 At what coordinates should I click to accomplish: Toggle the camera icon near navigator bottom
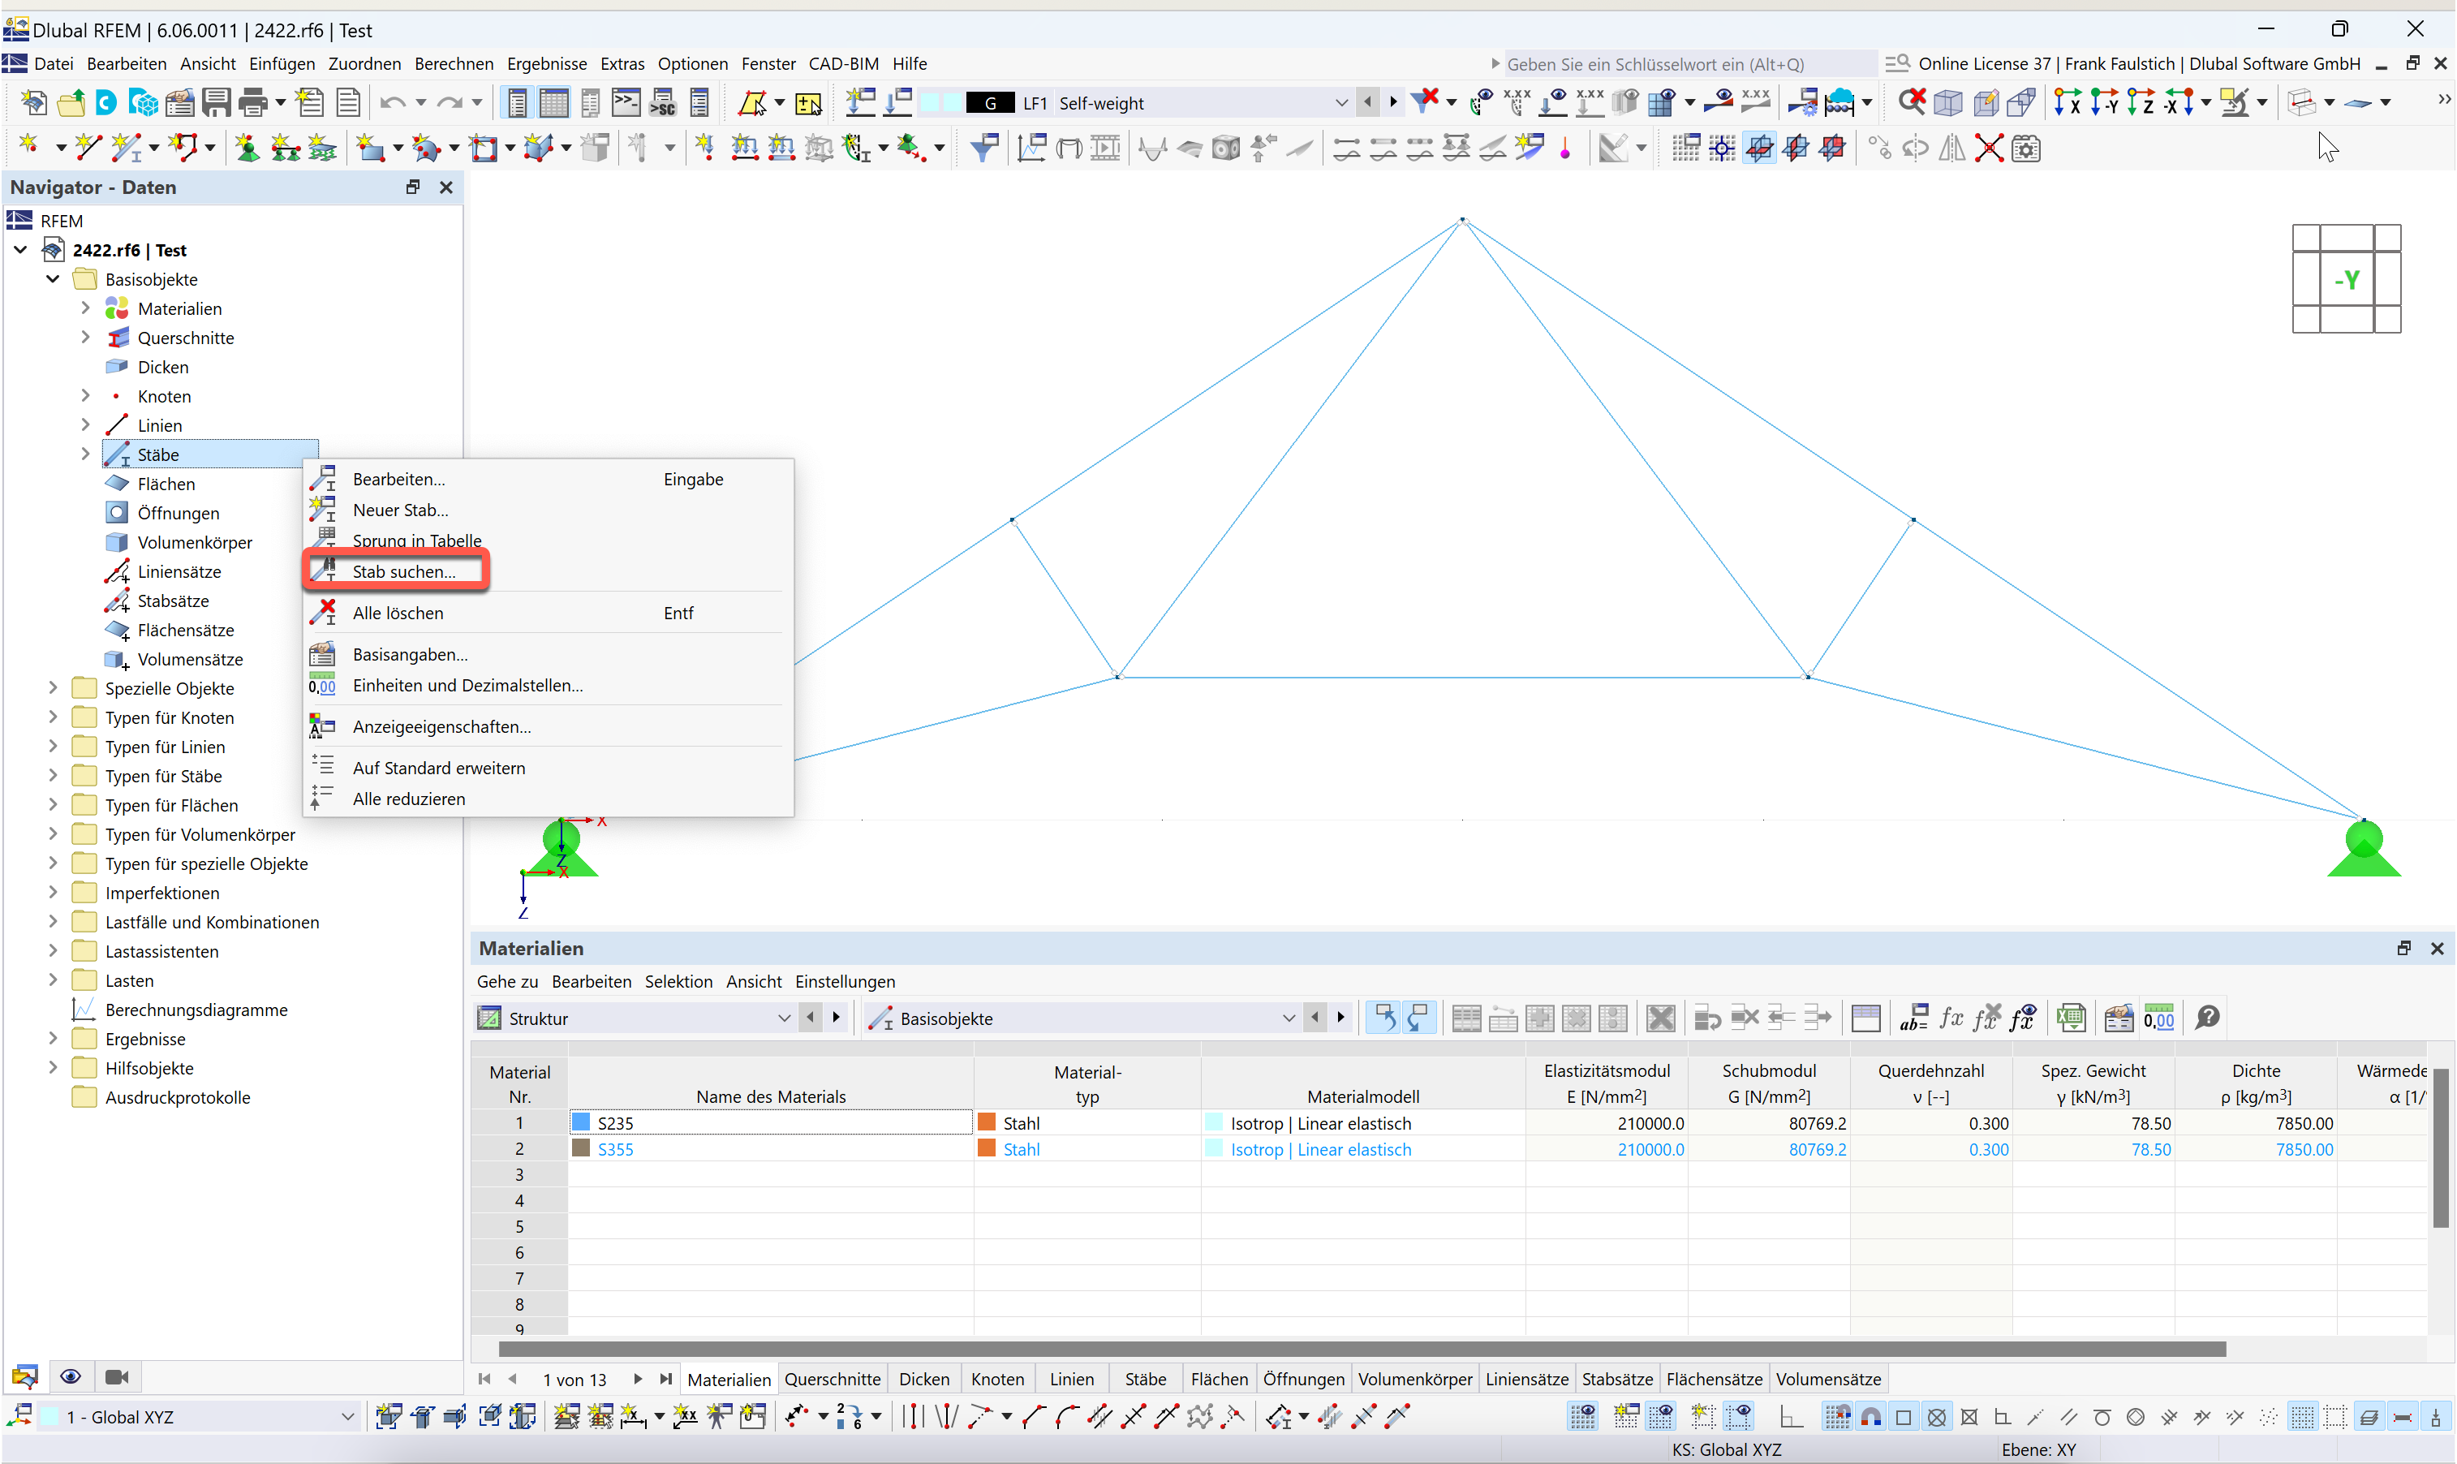click(x=116, y=1376)
